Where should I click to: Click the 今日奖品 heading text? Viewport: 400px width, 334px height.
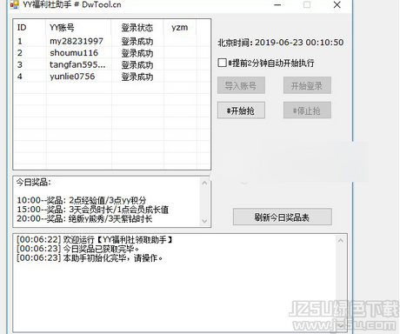(x=33, y=183)
